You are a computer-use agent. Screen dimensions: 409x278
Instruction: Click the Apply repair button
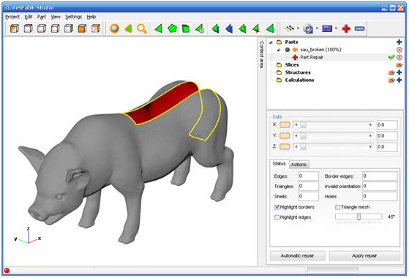[x=364, y=256]
